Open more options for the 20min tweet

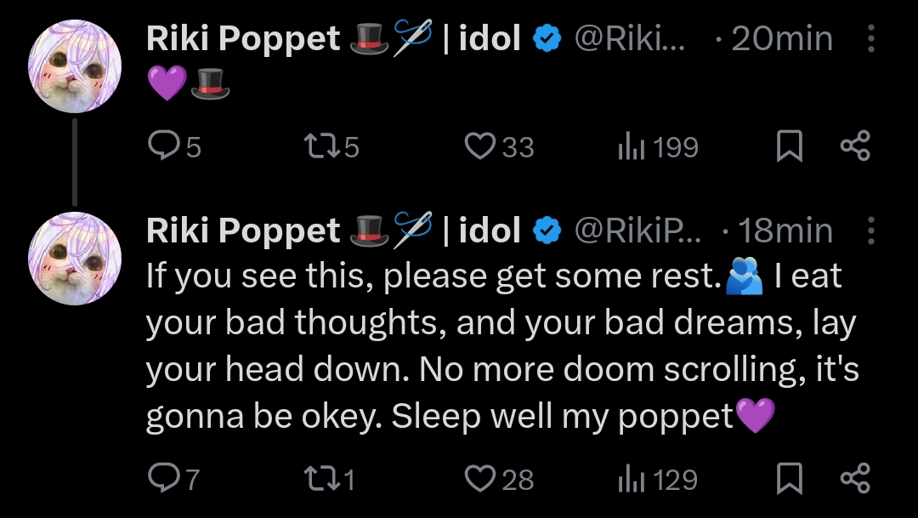pyautogui.click(x=870, y=39)
